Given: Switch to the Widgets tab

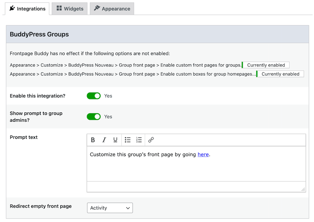Looking at the screenshot, I should (x=70, y=8).
